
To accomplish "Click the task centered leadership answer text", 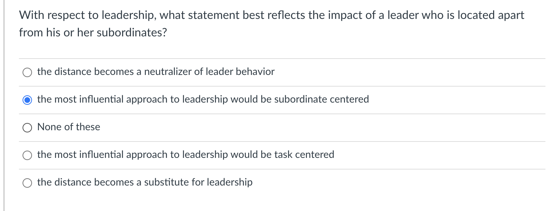I will pyautogui.click(x=185, y=155).
